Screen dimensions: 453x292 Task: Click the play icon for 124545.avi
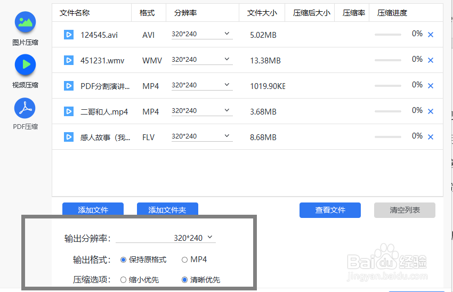[69, 35]
